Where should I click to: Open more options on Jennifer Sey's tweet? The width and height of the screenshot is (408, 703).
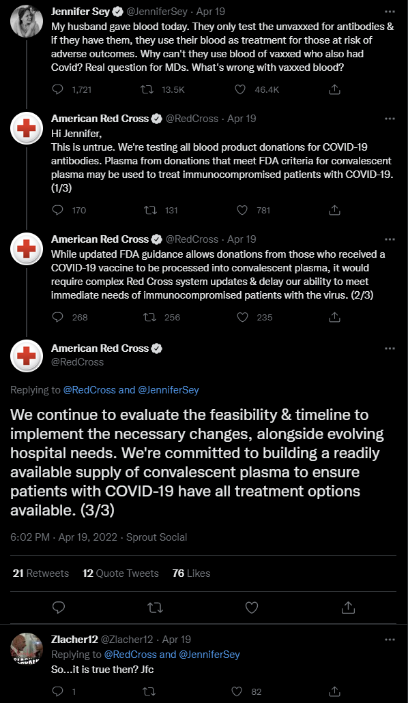coord(390,12)
